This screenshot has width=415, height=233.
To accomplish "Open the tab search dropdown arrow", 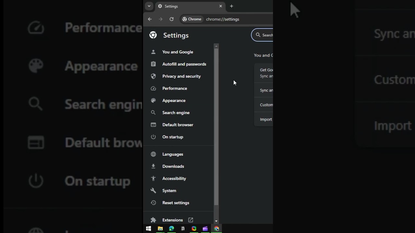I will tap(149, 6).
